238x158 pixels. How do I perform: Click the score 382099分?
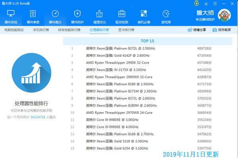[x=204, y=91]
